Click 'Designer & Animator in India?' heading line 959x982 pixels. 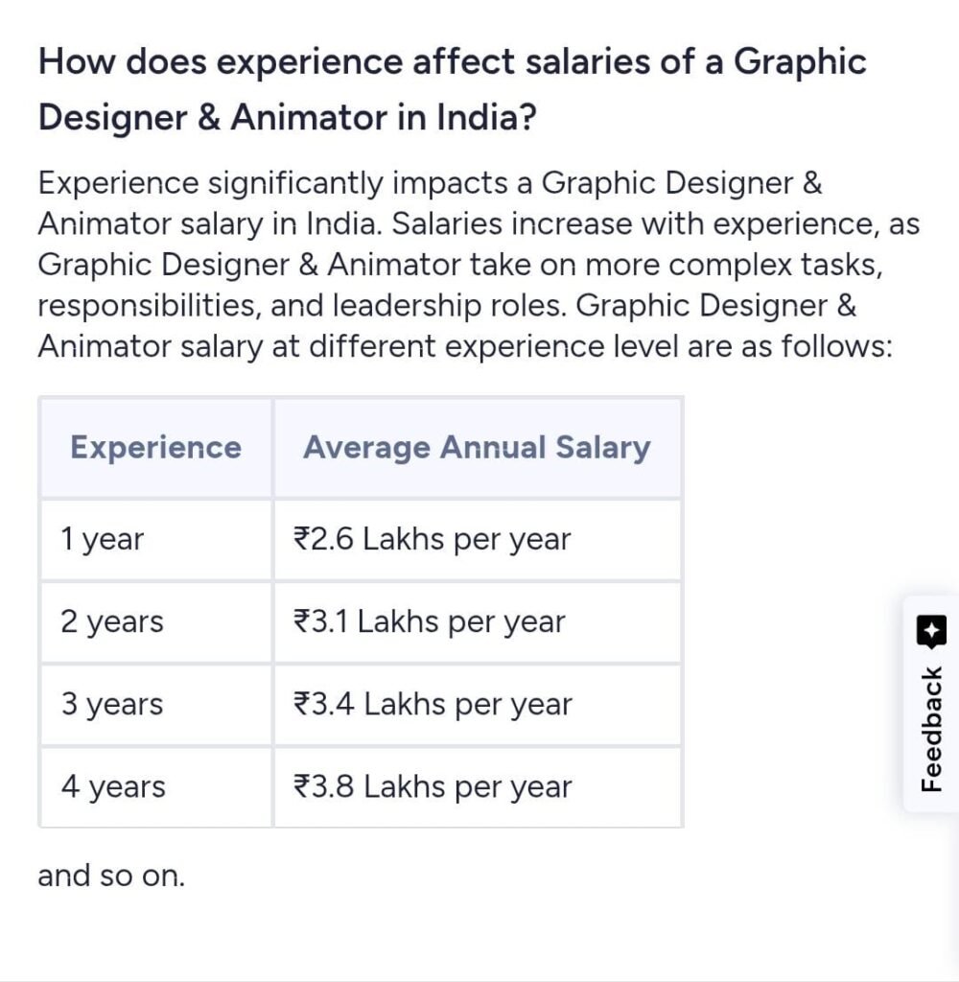click(x=287, y=117)
